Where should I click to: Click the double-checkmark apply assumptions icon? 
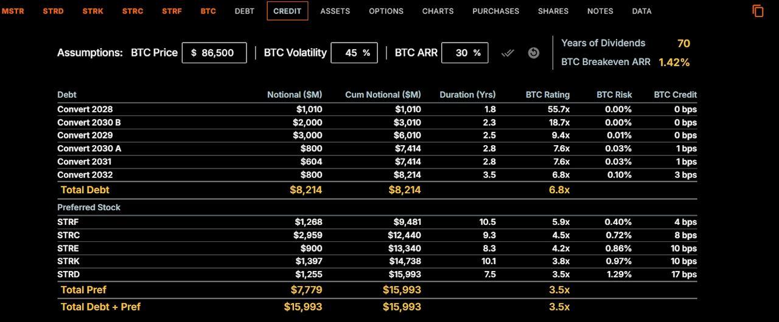tap(508, 53)
